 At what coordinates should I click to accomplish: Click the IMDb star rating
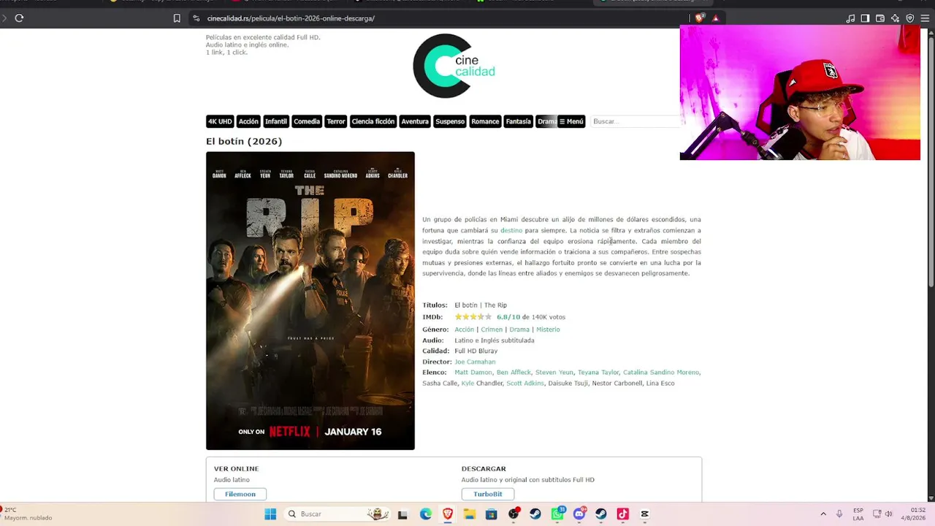coord(473,317)
